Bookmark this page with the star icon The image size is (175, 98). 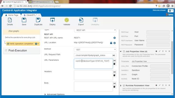coord(159,6)
